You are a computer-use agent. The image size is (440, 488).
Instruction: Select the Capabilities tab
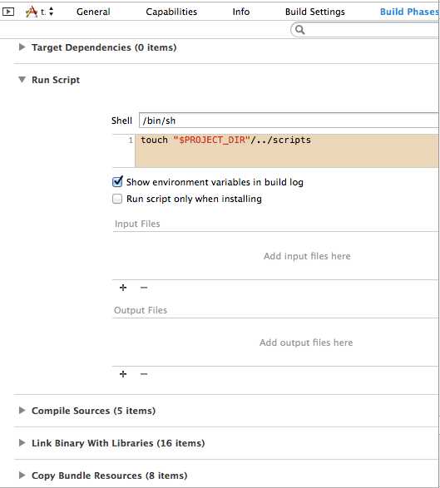coord(171,12)
